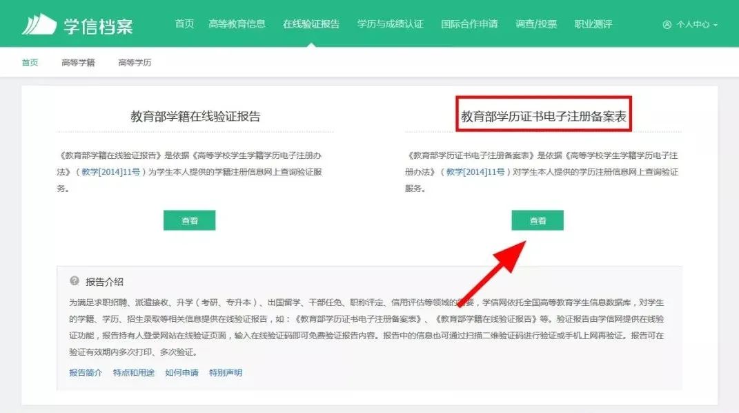Open the 如何申请 link
The height and width of the screenshot is (413, 739).
181,372
